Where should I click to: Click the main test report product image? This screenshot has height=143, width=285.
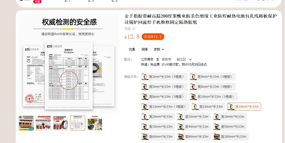click(x=69, y=63)
